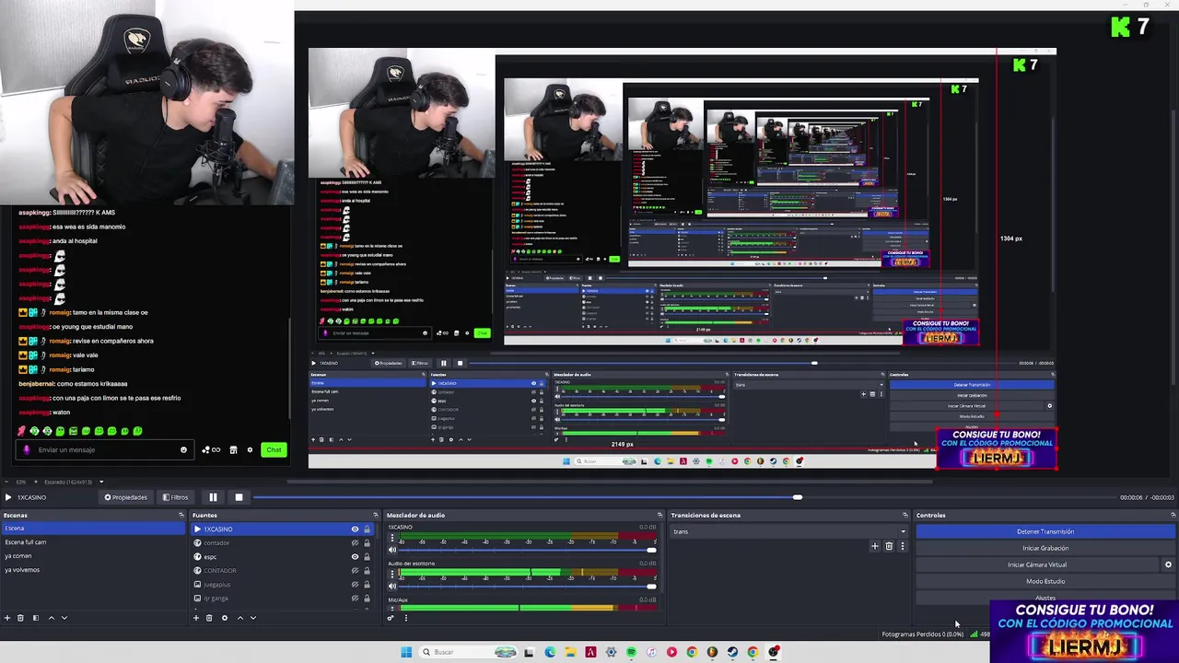Open chat settings gear icon
Image resolution: width=1179 pixels, height=663 pixels.
point(250,449)
